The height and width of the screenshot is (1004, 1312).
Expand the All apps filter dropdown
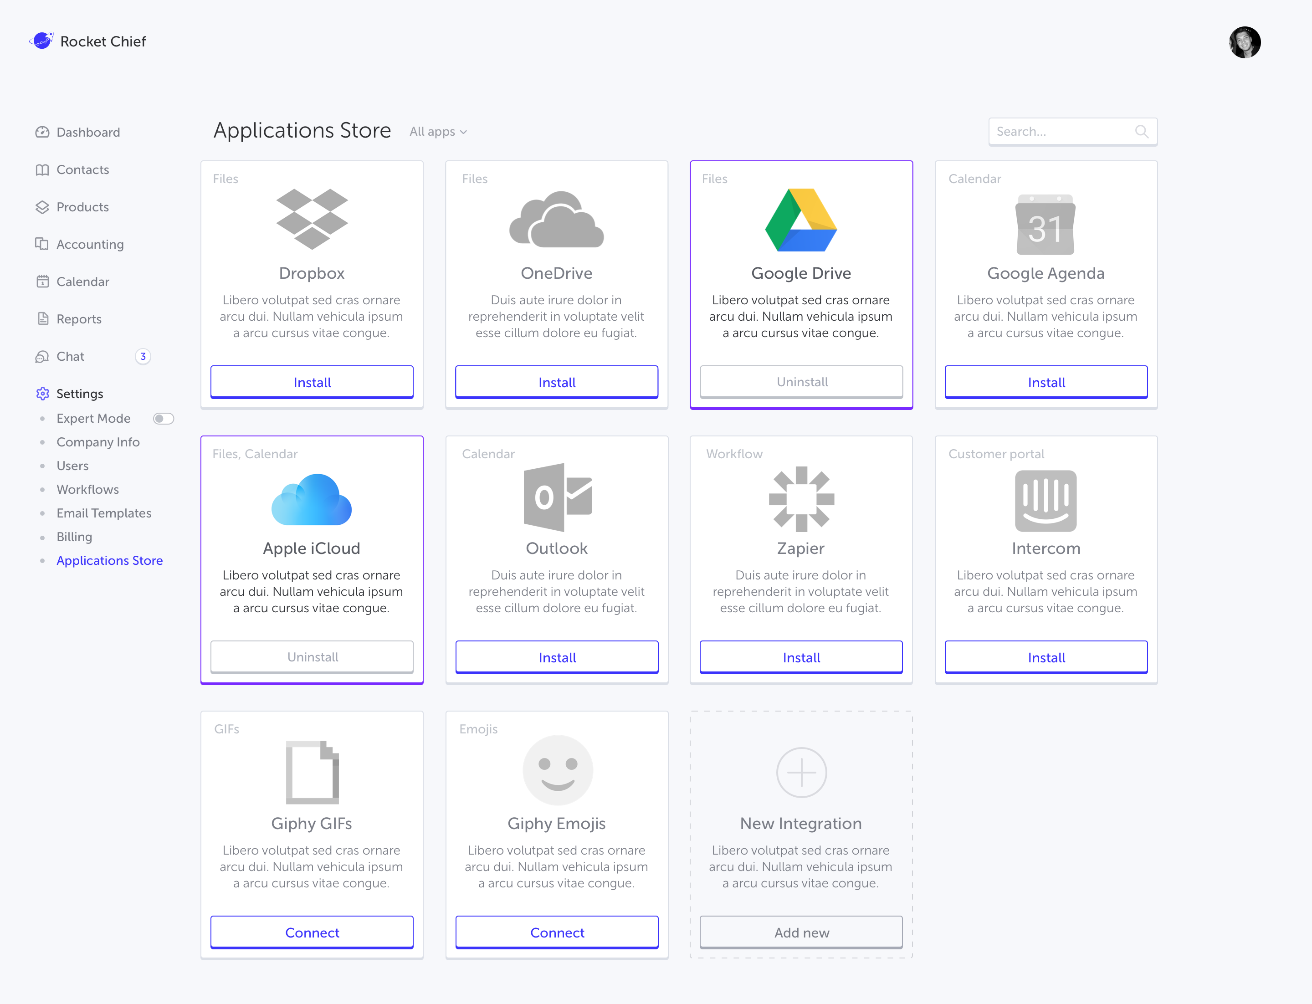(438, 132)
